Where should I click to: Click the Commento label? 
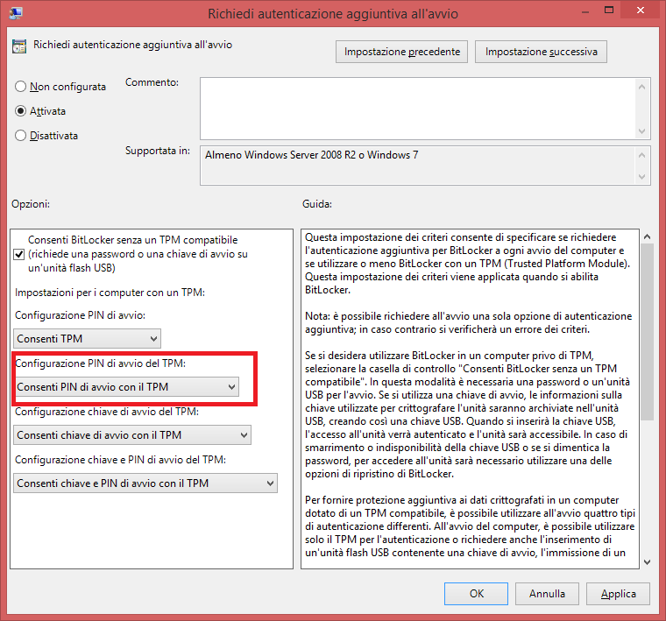click(x=152, y=82)
